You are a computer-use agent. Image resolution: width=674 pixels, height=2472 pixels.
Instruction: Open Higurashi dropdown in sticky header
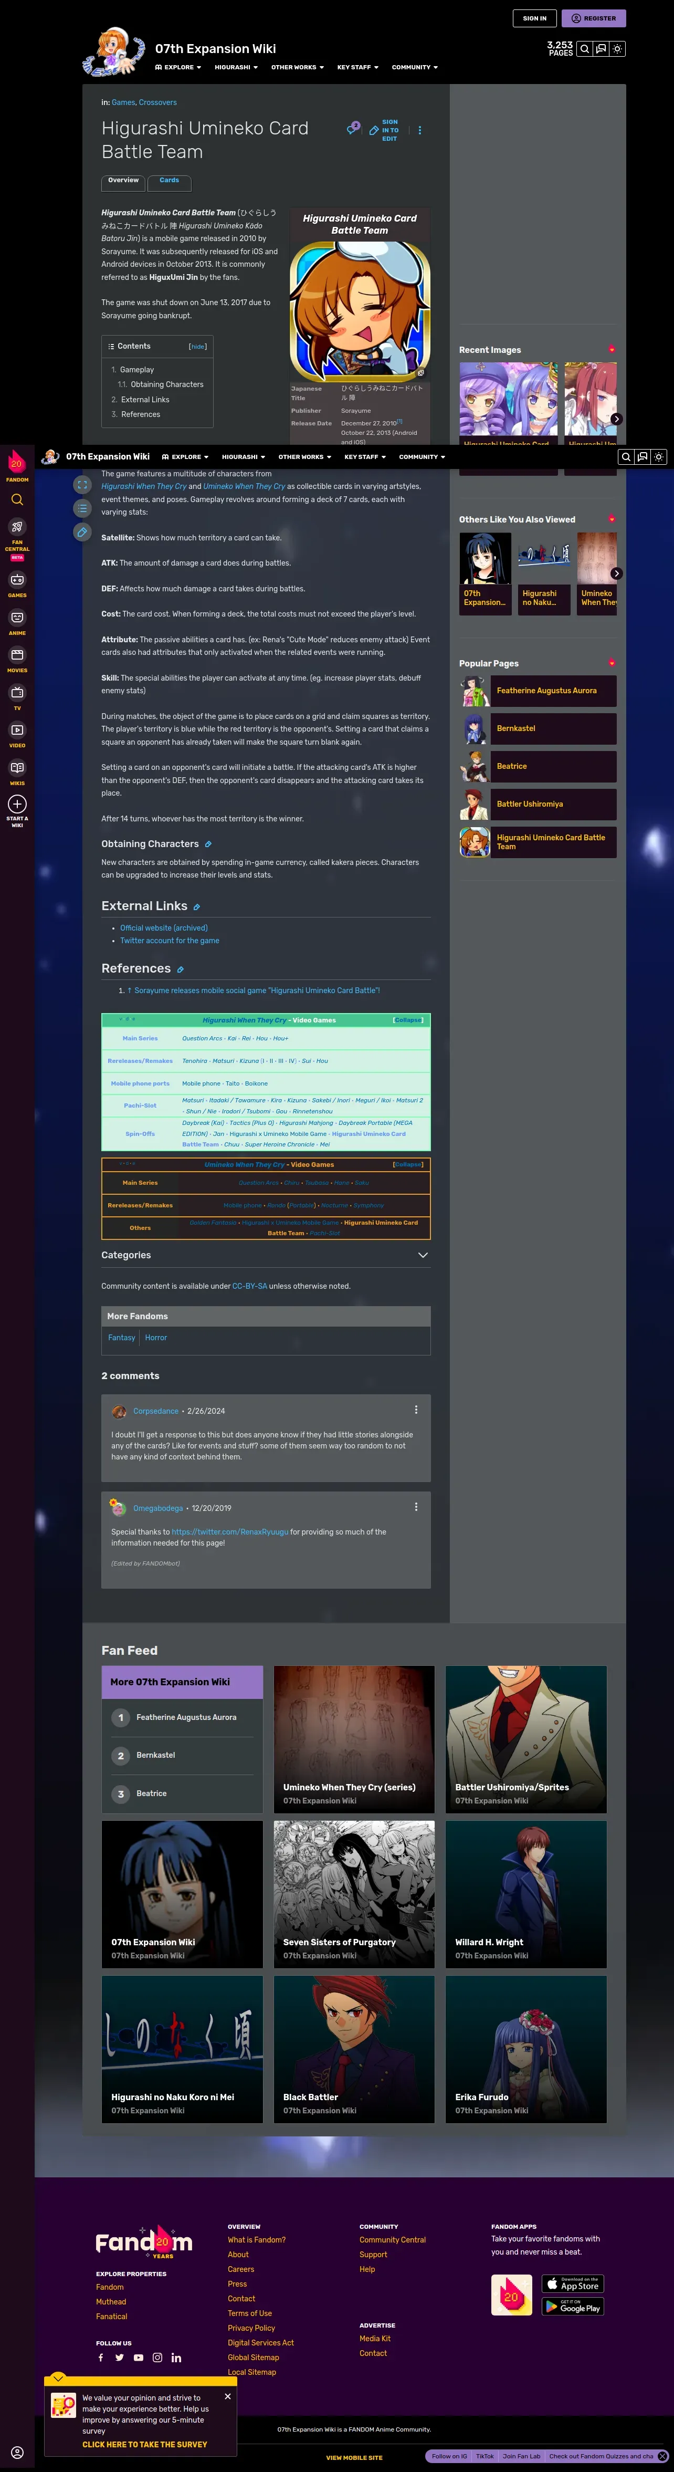244,457
